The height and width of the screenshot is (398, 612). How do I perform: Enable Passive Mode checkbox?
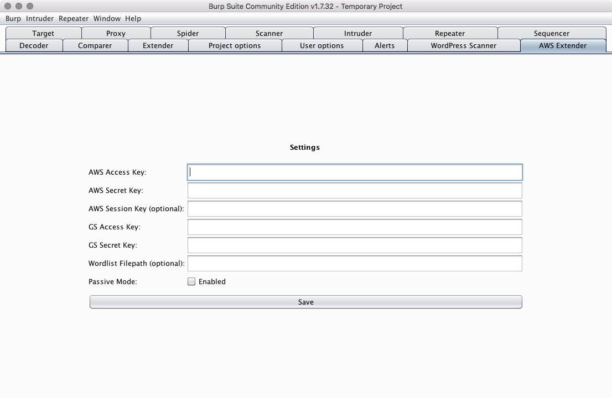[x=191, y=281]
